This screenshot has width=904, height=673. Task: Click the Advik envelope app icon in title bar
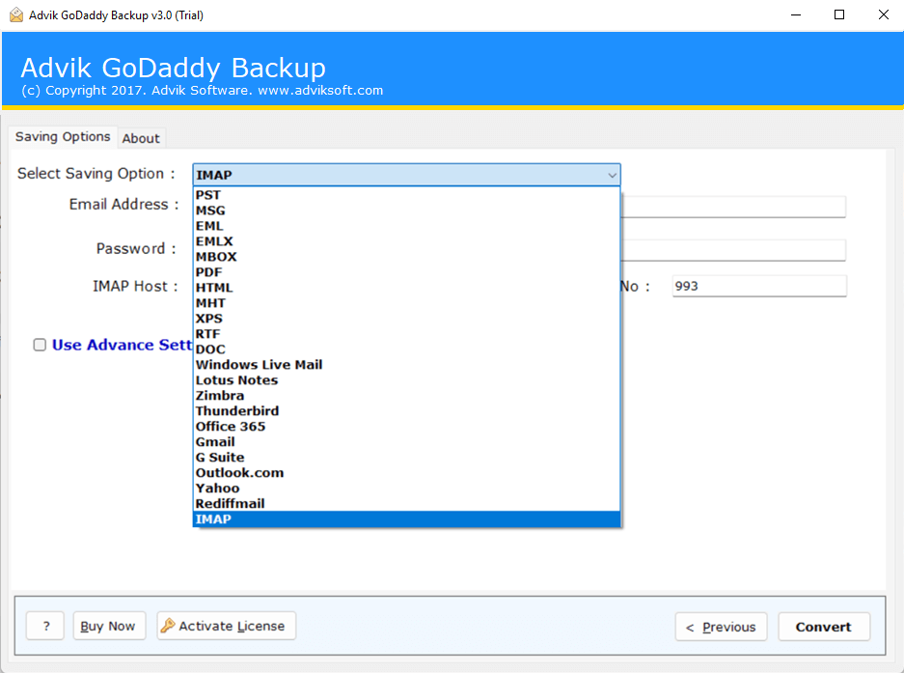16,15
